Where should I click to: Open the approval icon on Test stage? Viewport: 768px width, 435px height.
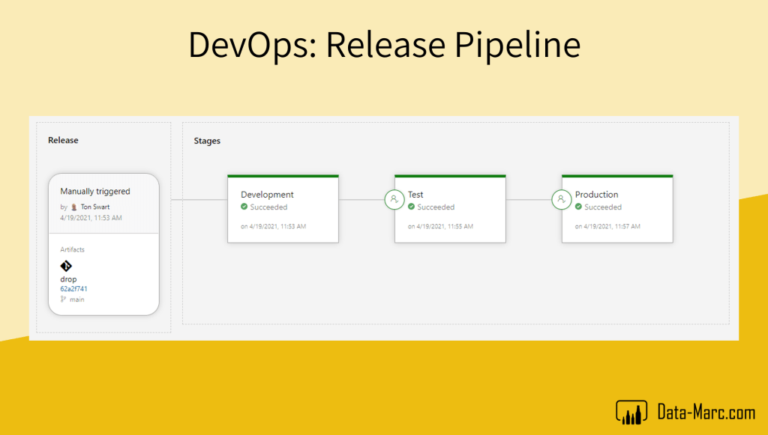point(394,200)
